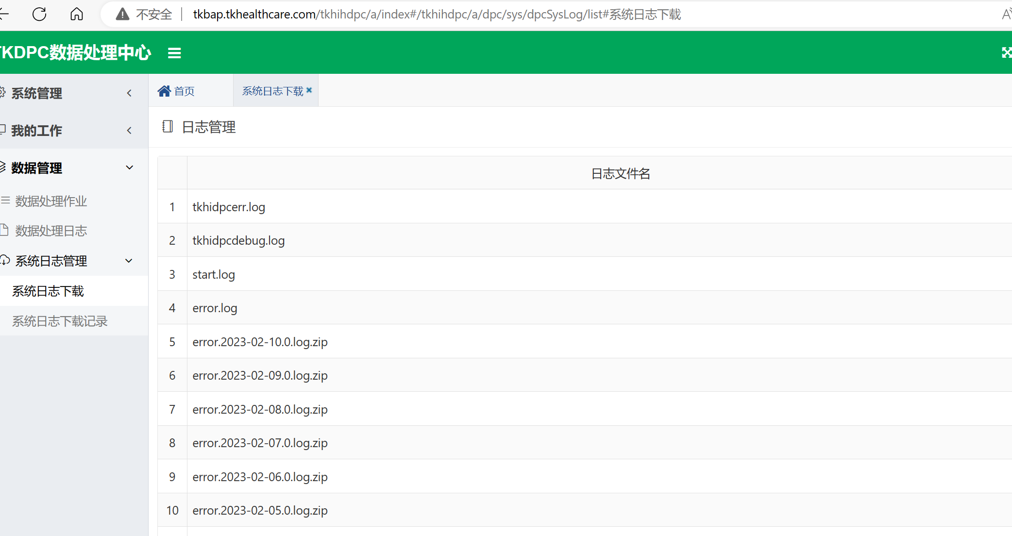Screen dimensions: 1012x536
Task: Switch to the 系统日志下载 tab
Action: point(276,91)
